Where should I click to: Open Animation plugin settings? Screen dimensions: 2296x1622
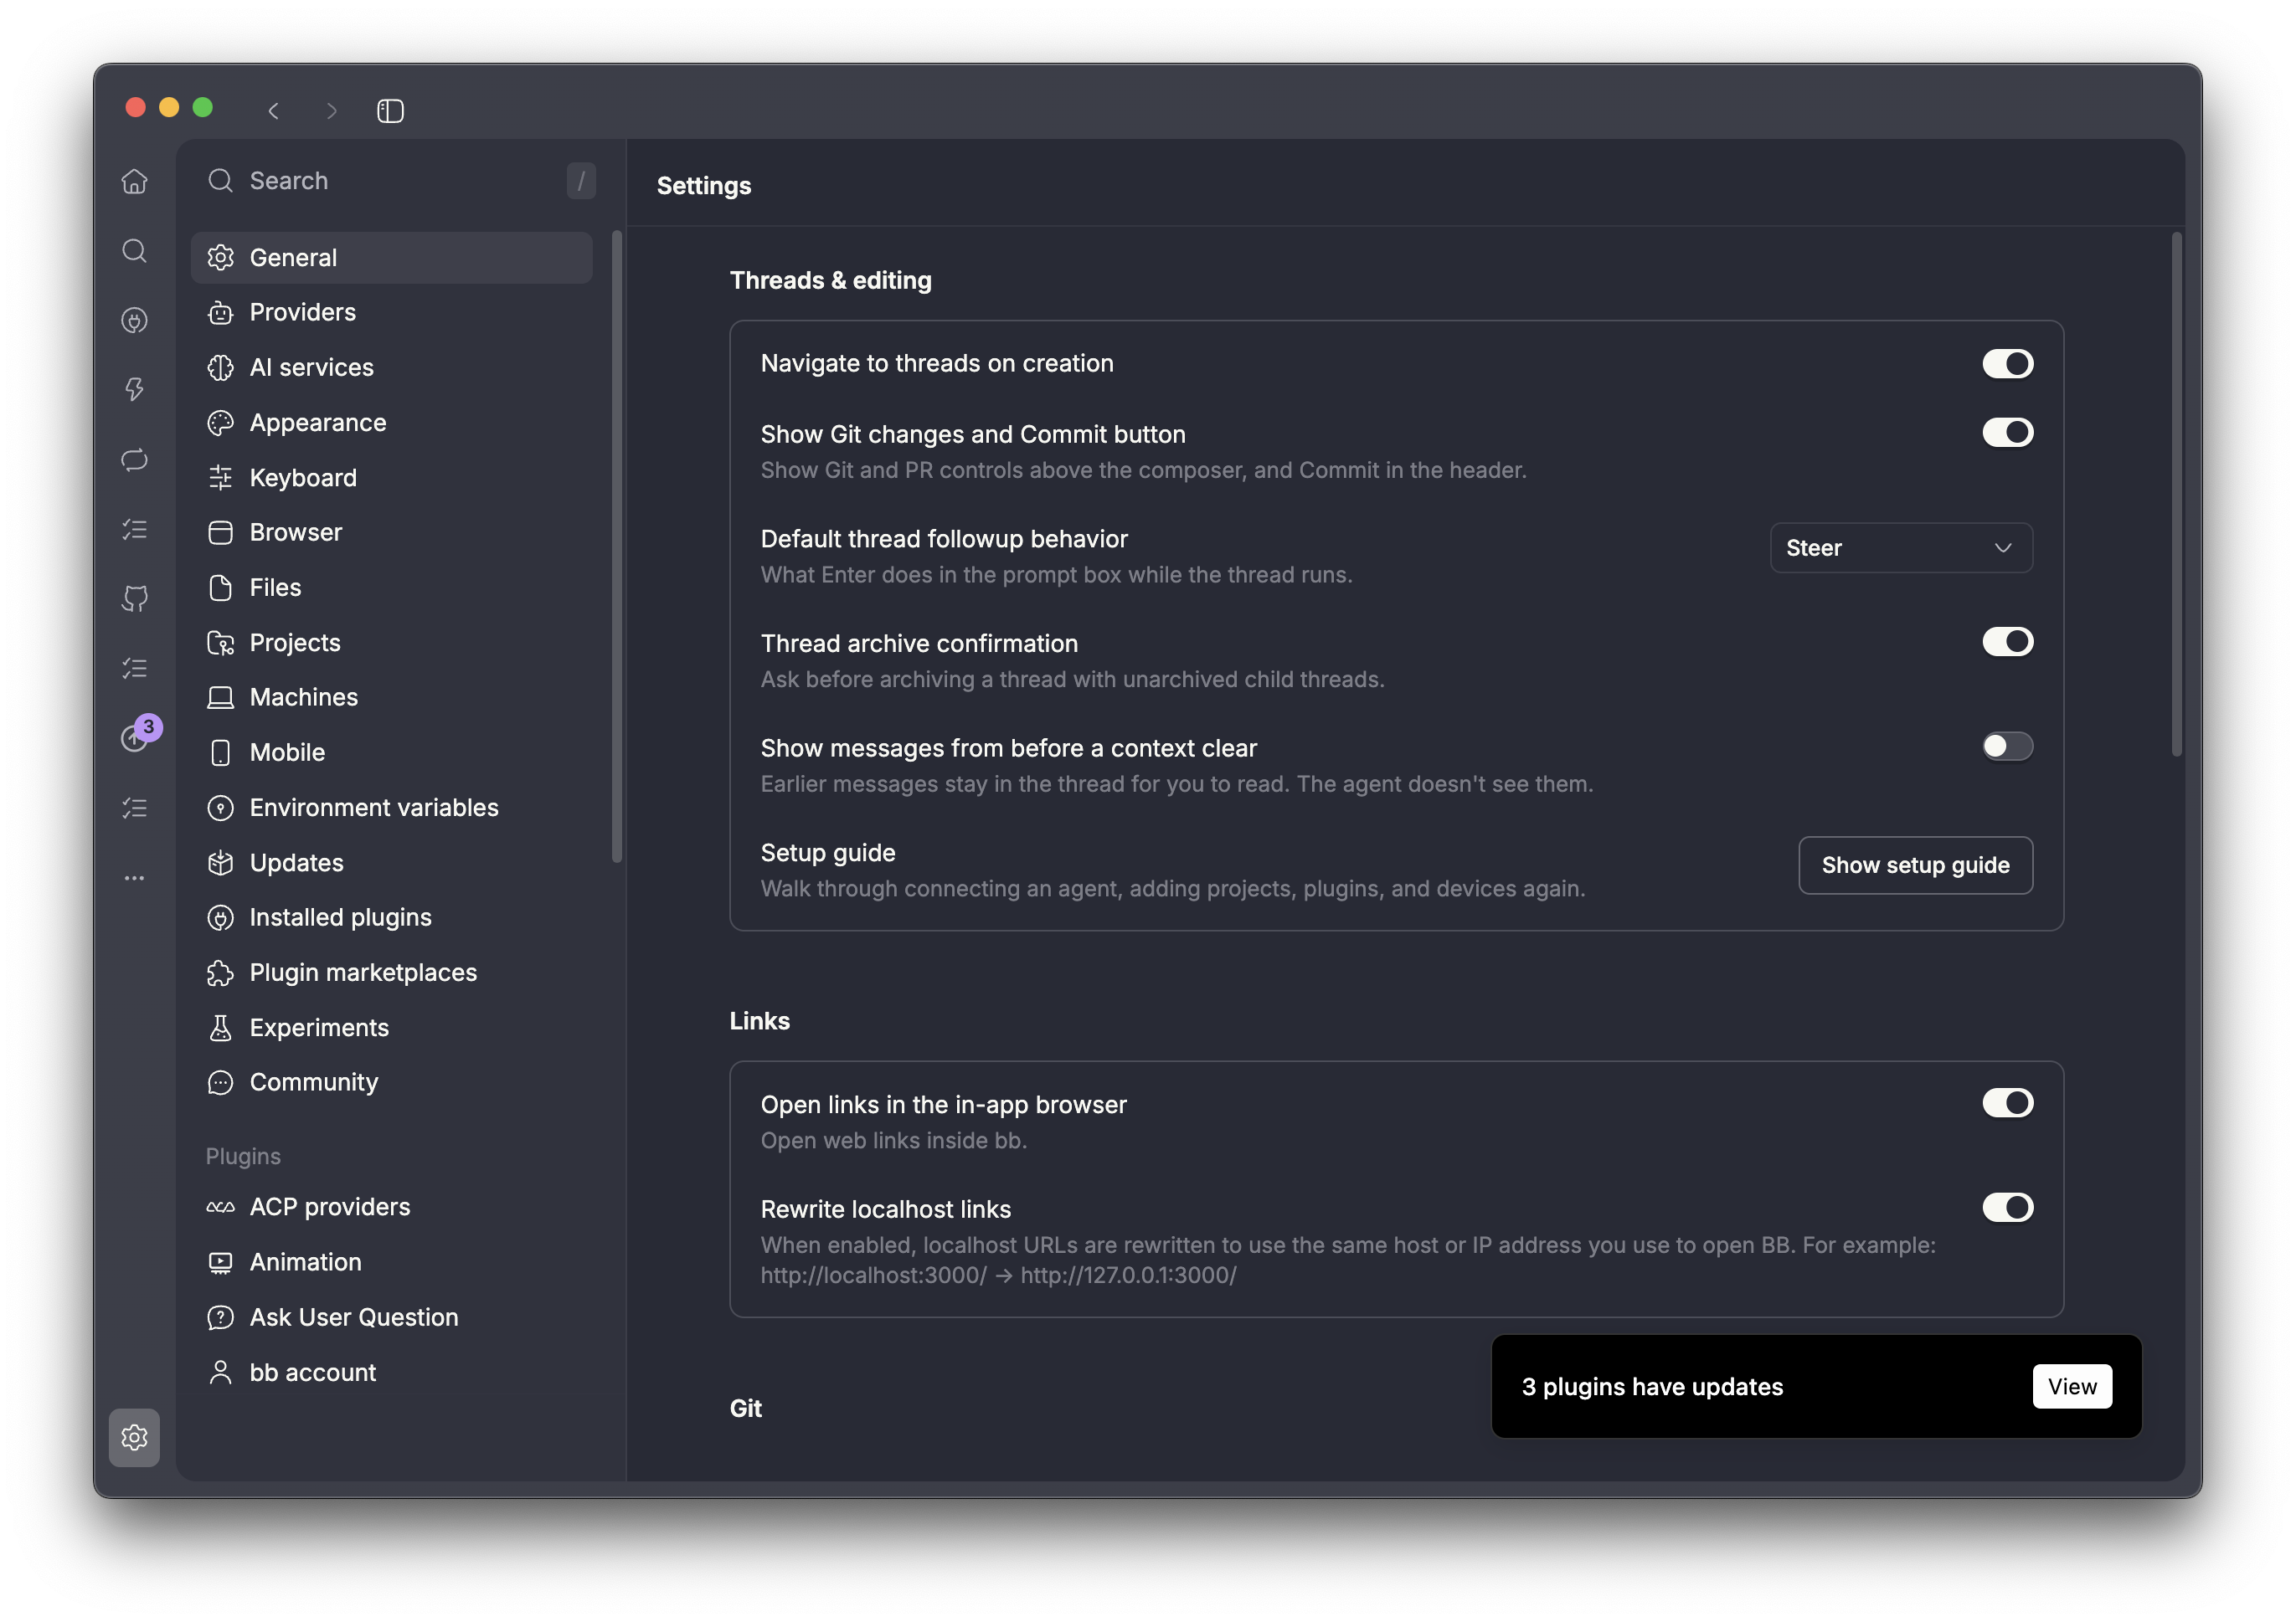[391, 1262]
